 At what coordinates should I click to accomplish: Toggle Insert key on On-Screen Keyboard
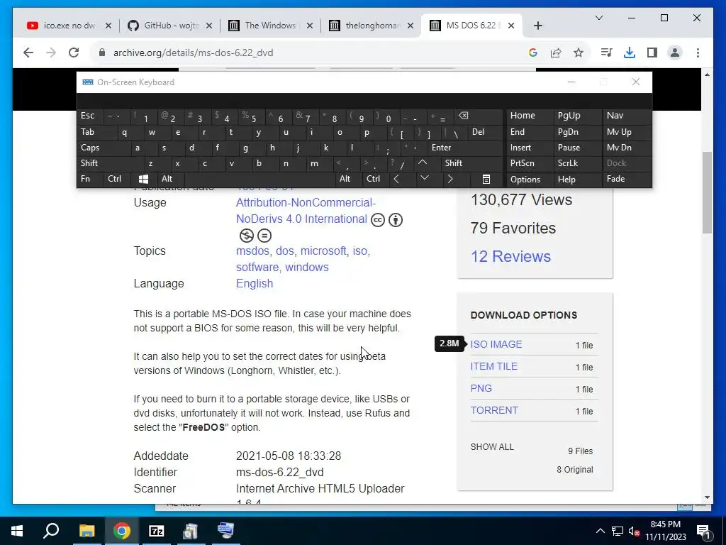click(529, 148)
